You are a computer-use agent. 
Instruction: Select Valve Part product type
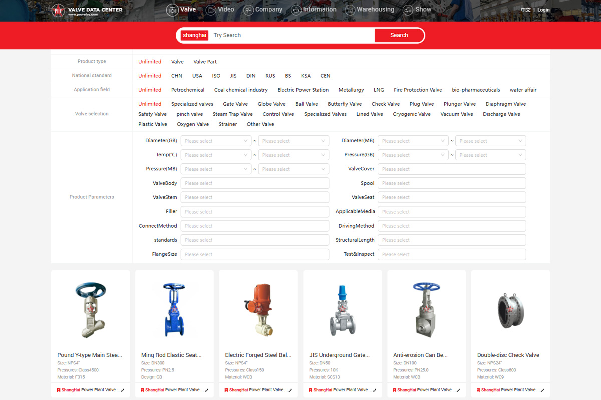[x=205, y=62]
